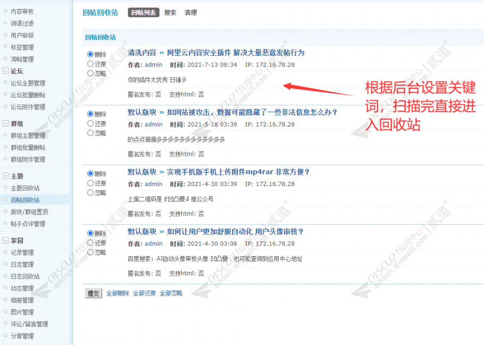Open 分享管理 in sidebar

(x=22, y=336)
